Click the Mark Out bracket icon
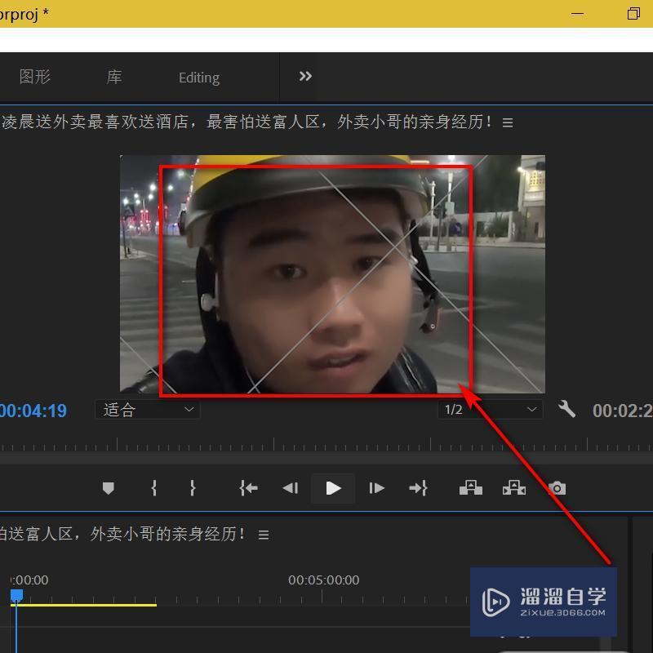Viewport: 653px width, 653px height. click(x=193, y=488)
